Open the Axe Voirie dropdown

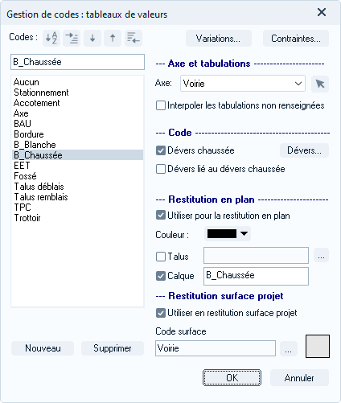[243, 84]
